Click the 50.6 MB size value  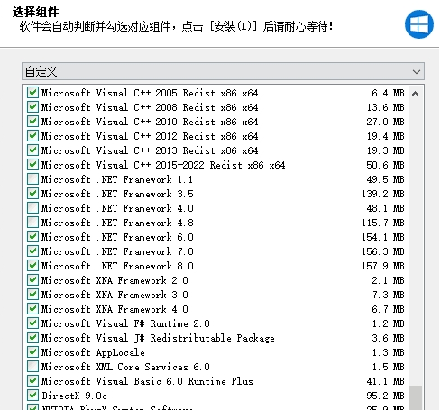pyautogui.click(x=385, y=165)
